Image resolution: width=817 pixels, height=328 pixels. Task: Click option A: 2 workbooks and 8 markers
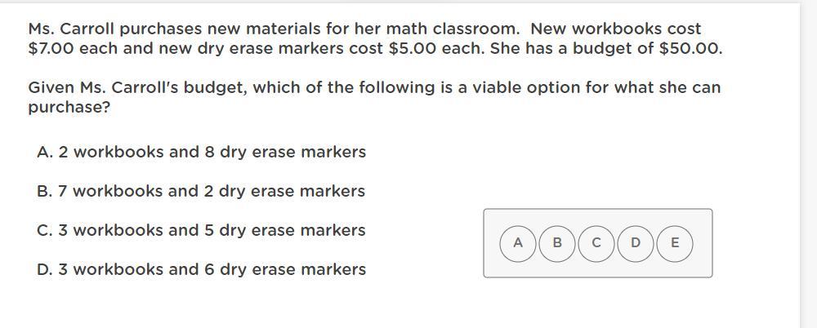[202, 152]
